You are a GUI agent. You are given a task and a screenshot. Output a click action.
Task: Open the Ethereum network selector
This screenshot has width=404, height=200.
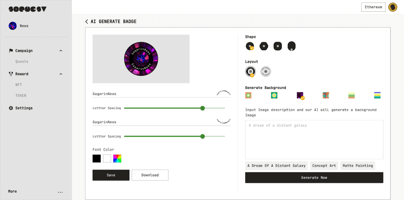pos(373,7)
